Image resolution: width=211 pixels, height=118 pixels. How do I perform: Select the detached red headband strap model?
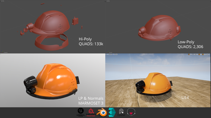(x=52, y=42)
